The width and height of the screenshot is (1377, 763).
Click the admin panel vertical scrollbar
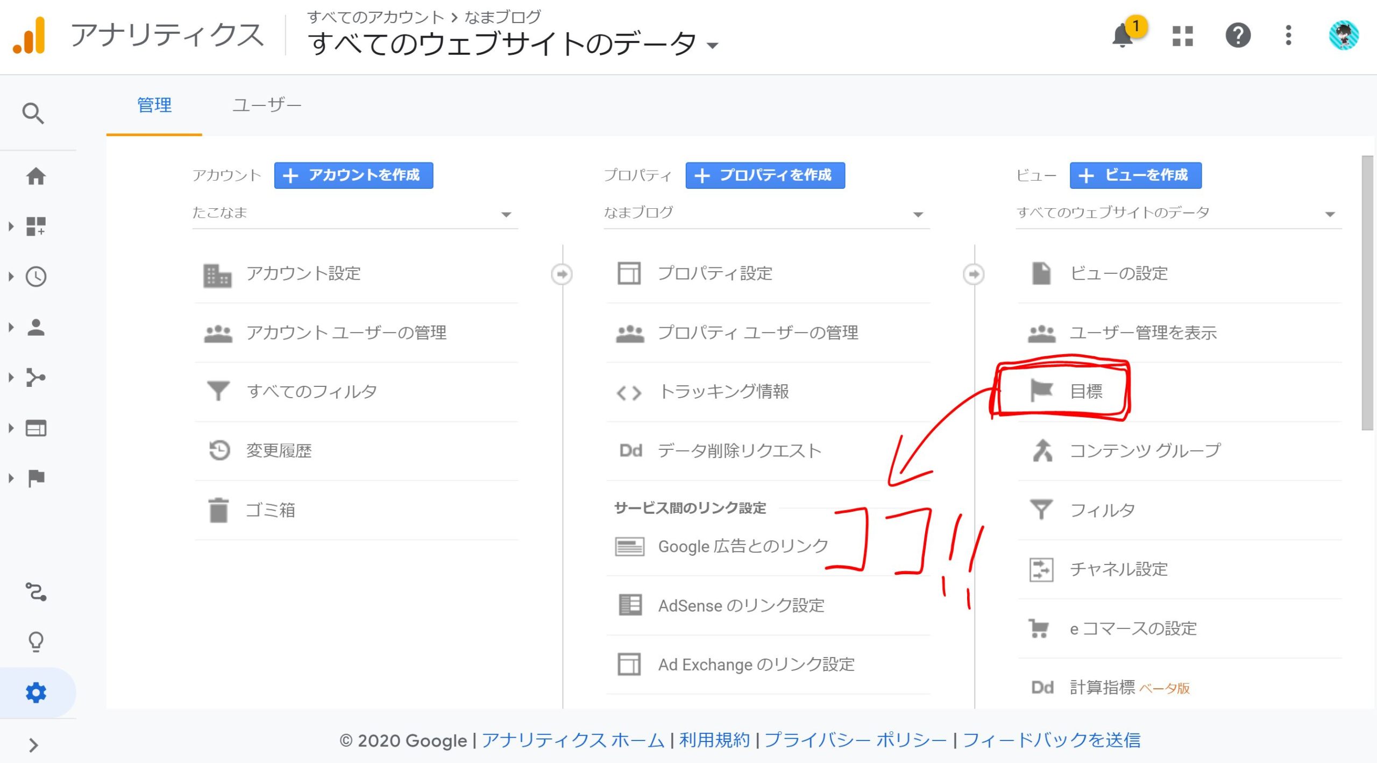point(1367,293)
